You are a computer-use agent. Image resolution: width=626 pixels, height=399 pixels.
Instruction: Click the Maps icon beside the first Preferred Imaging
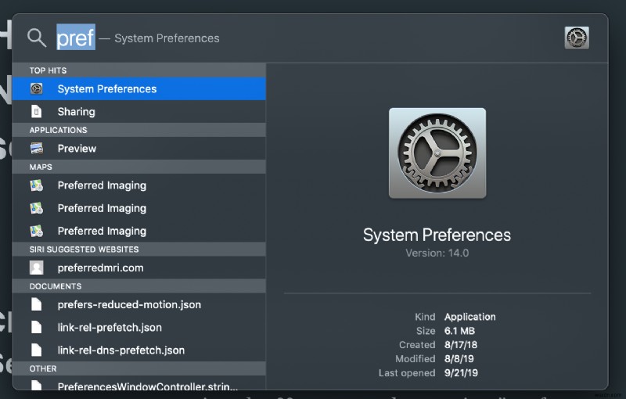[x=37, y=185]
